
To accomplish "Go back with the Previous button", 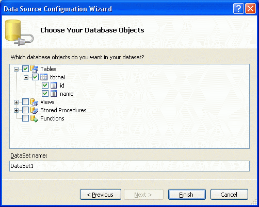I will click(101, 195).
